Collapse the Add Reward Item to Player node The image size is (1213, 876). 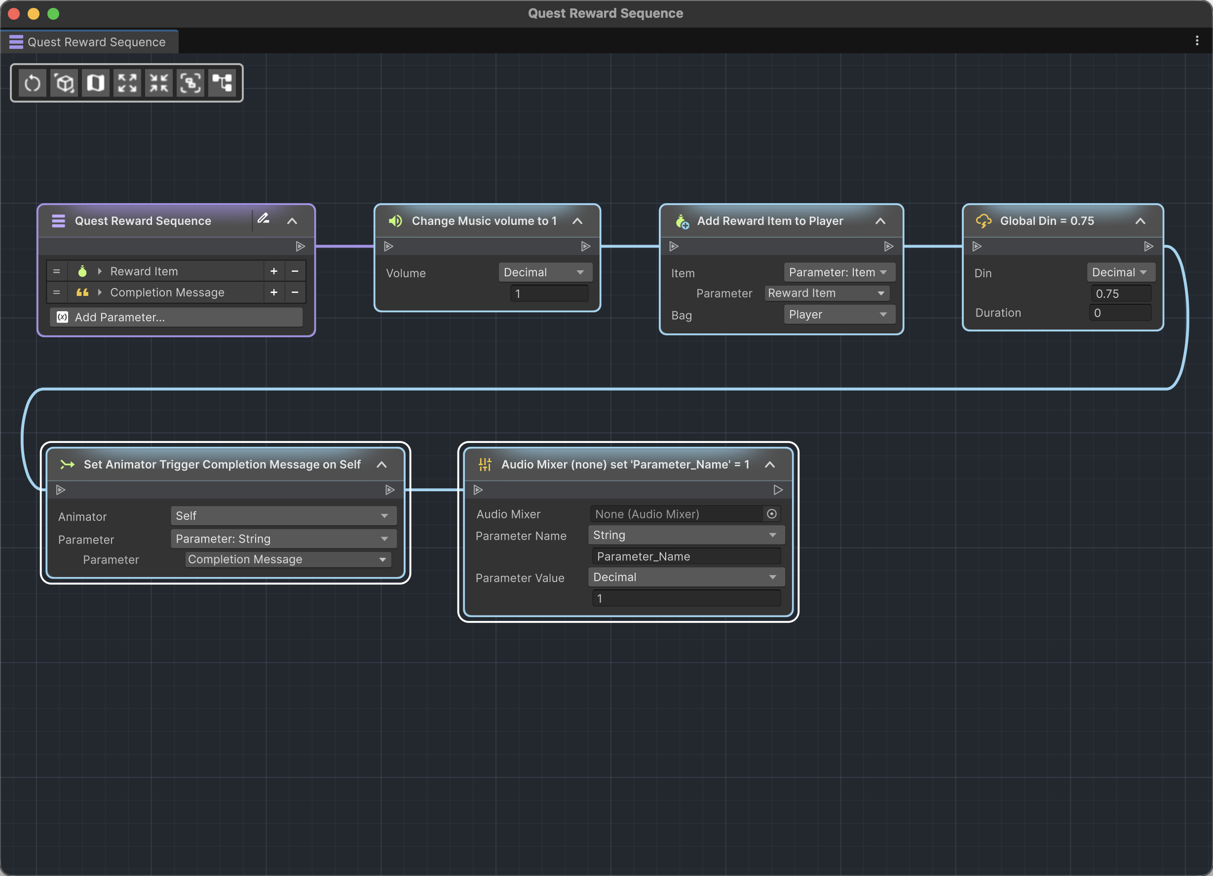[x=880, y=221]
